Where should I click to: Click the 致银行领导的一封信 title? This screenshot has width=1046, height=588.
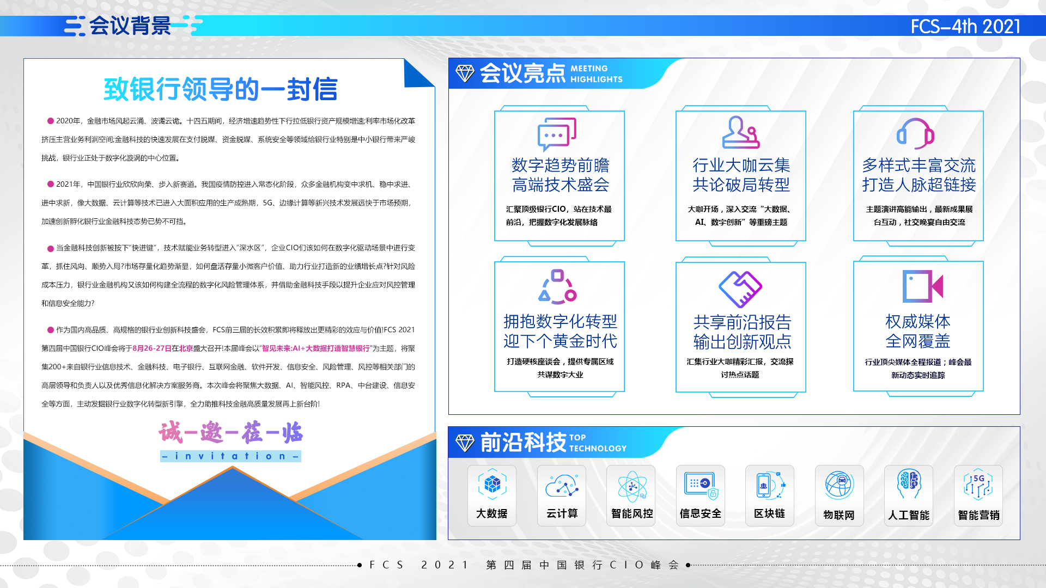coord(221,89)
